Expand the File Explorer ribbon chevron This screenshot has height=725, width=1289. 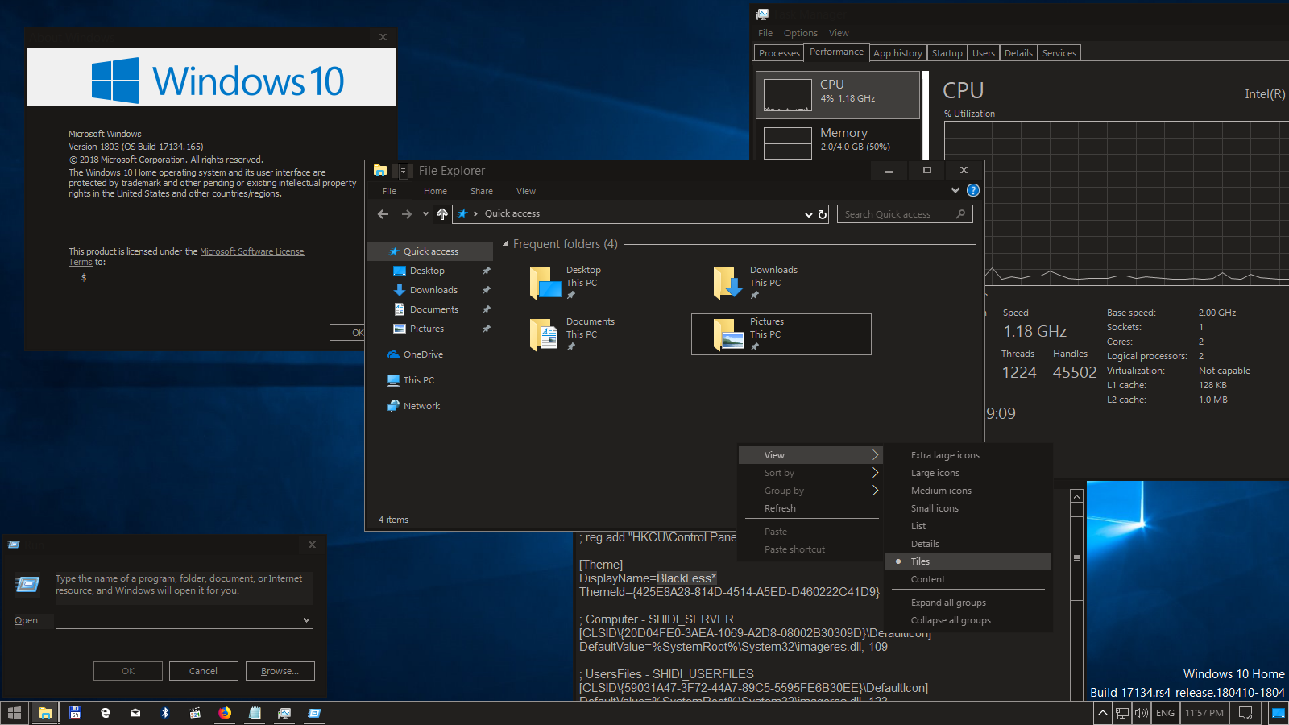(x=955, y=191)
